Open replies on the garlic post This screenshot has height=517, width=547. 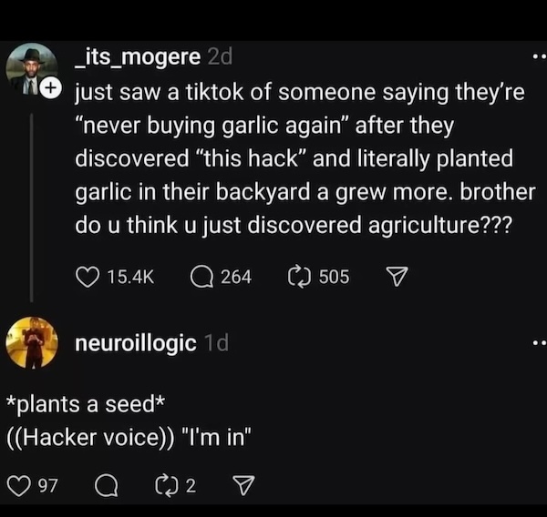201,277
